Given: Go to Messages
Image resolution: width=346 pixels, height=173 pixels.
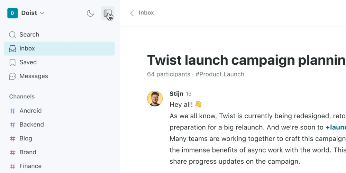Looking at the screenshot, I should [x=59, y=76].
